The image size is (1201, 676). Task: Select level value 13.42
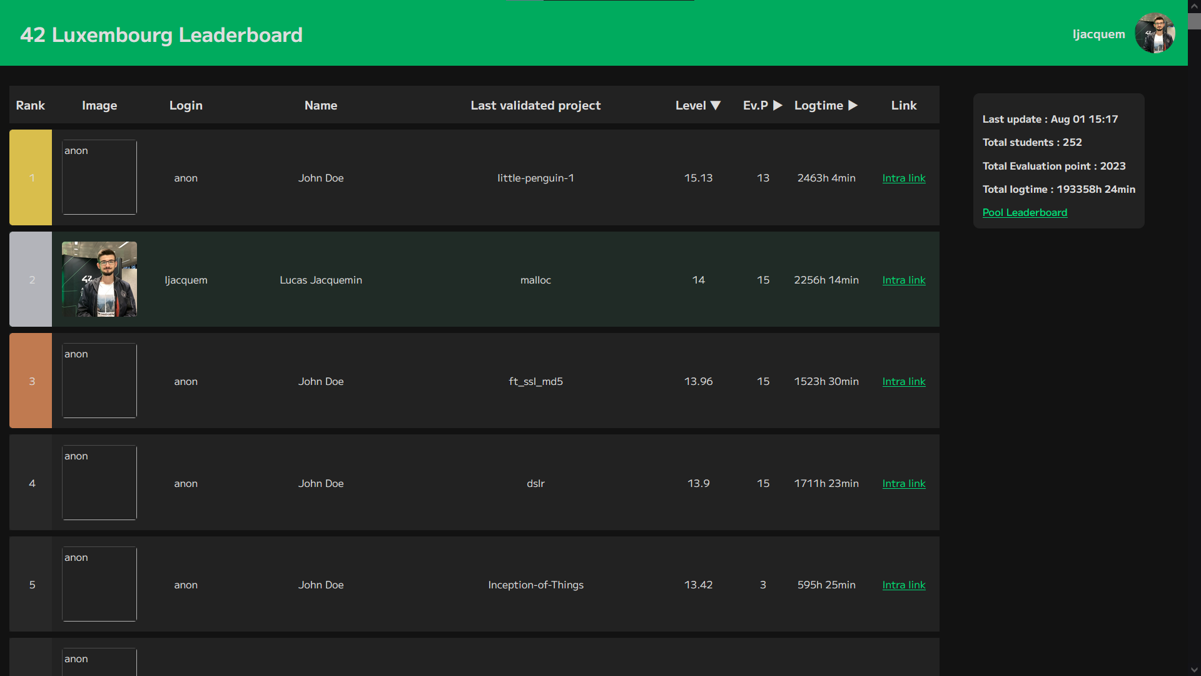click(x=698, y=585)
